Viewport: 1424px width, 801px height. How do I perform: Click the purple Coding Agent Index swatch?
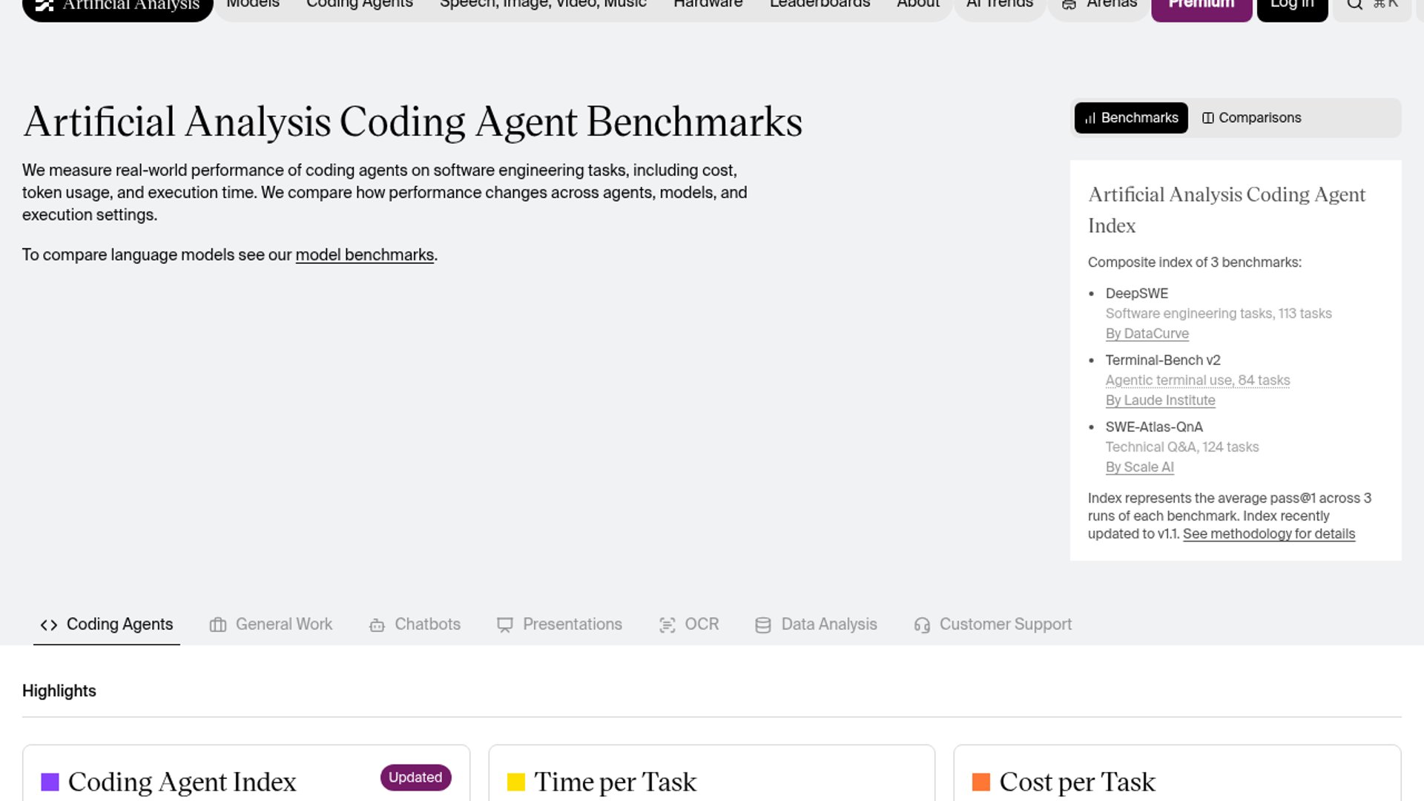coord(50,782)
